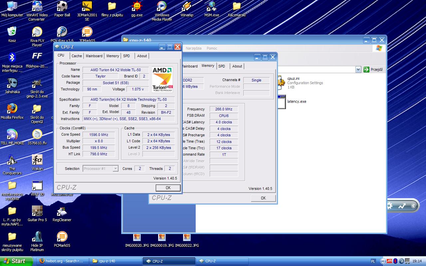Image resolution: width=426 pixels, height=266 pixels.
Task: Launch gg.exe desktop icon
Action: point(137,9)
